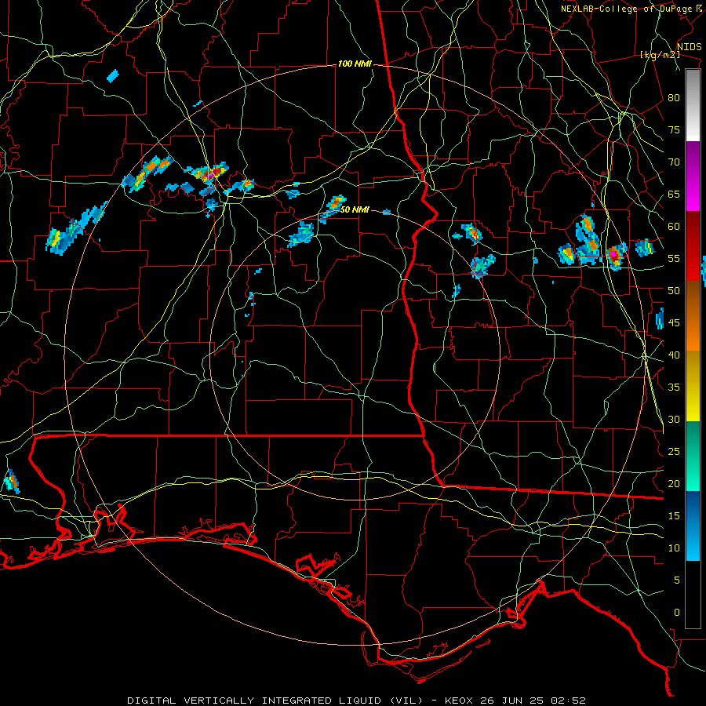Pick the blue segment of the VIL scale
Image resolution: width=706 pixels, height=706 pixels.
(x=693, y=526)
